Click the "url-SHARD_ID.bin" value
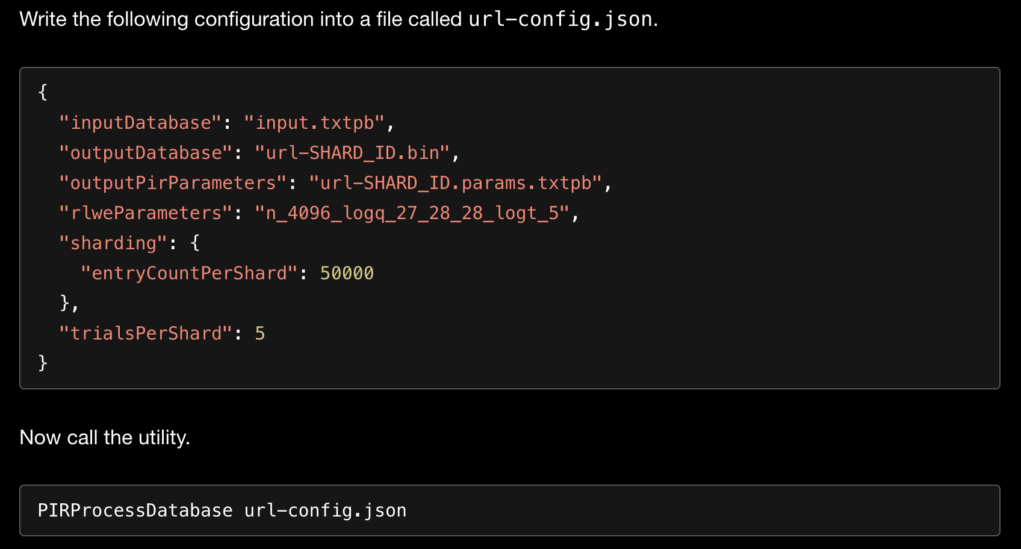 pyautogui.click(x=352, y=153)
